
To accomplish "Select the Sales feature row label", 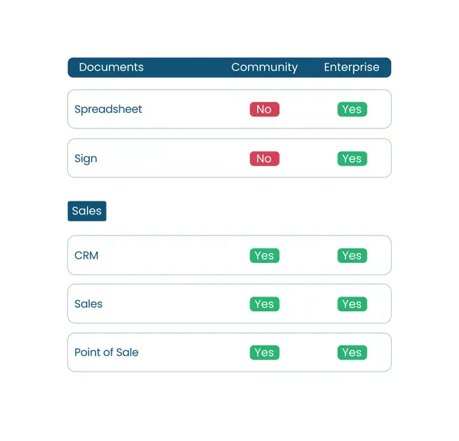I will (88, 304).
